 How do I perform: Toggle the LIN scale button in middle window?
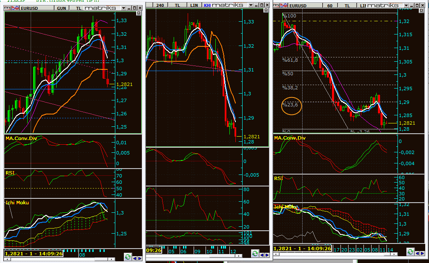[x=194, y=5]
